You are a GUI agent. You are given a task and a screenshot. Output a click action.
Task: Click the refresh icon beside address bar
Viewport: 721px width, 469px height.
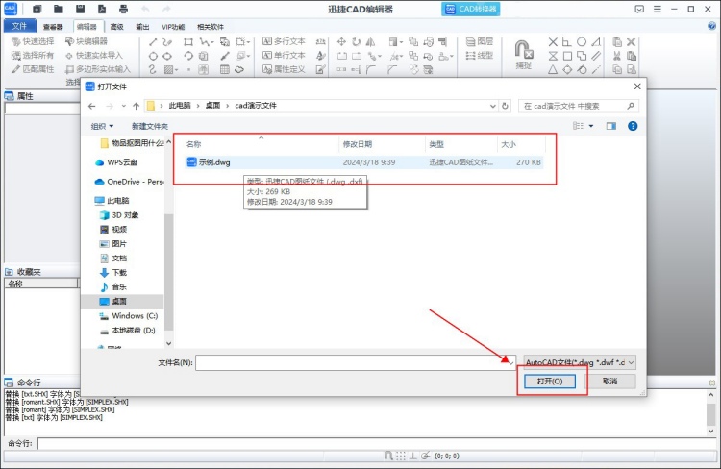coord(505,106)
